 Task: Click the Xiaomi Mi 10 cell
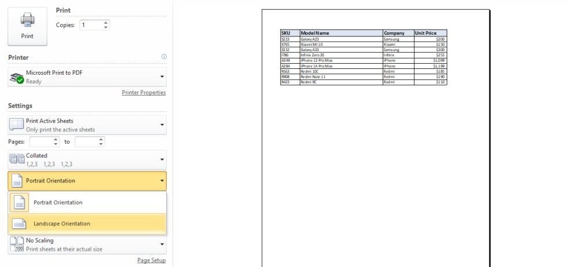pyautogui.click(x=341, y=45)
